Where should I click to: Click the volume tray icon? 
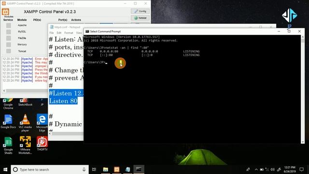pos(273,170)
